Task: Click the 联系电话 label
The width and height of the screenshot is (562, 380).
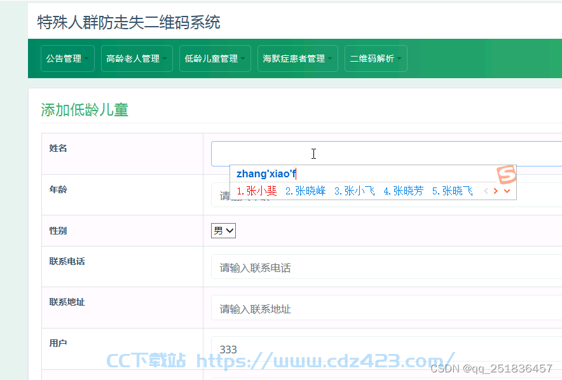Action: tap(67, 261)
